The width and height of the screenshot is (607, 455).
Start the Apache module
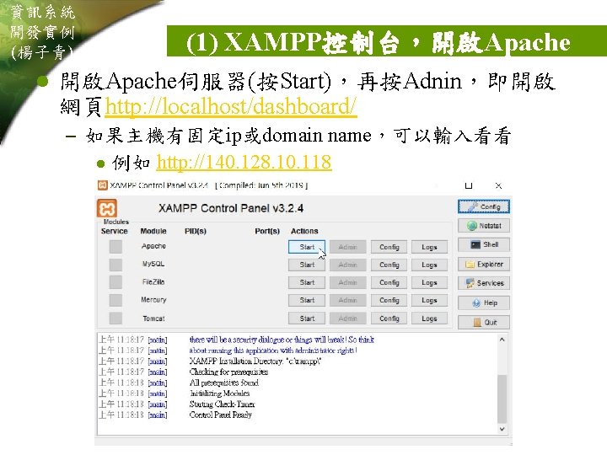(x=307, y=247)
